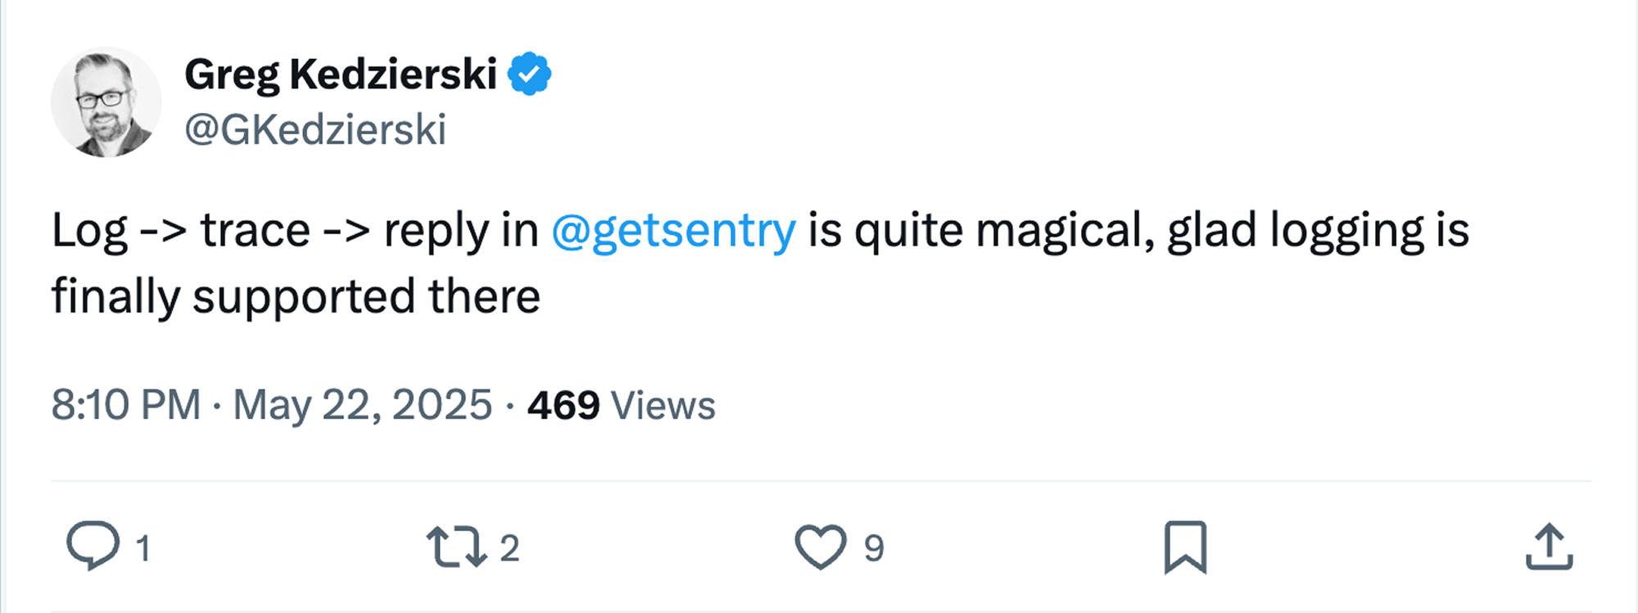Image resolution: width=1638 pixels, height=613 pixels.
Task: Click the 8:10 PM timestamp
Action: (126, 404)
